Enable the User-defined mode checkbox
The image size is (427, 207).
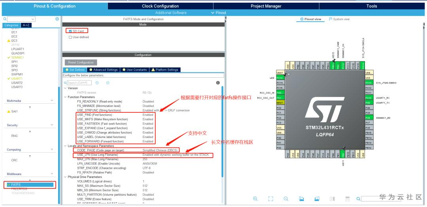click(70, 37)
